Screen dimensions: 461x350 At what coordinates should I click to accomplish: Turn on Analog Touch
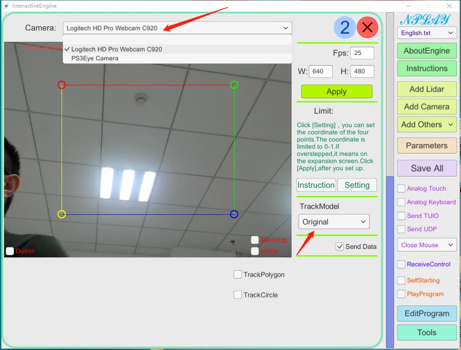tap(401, 188)
